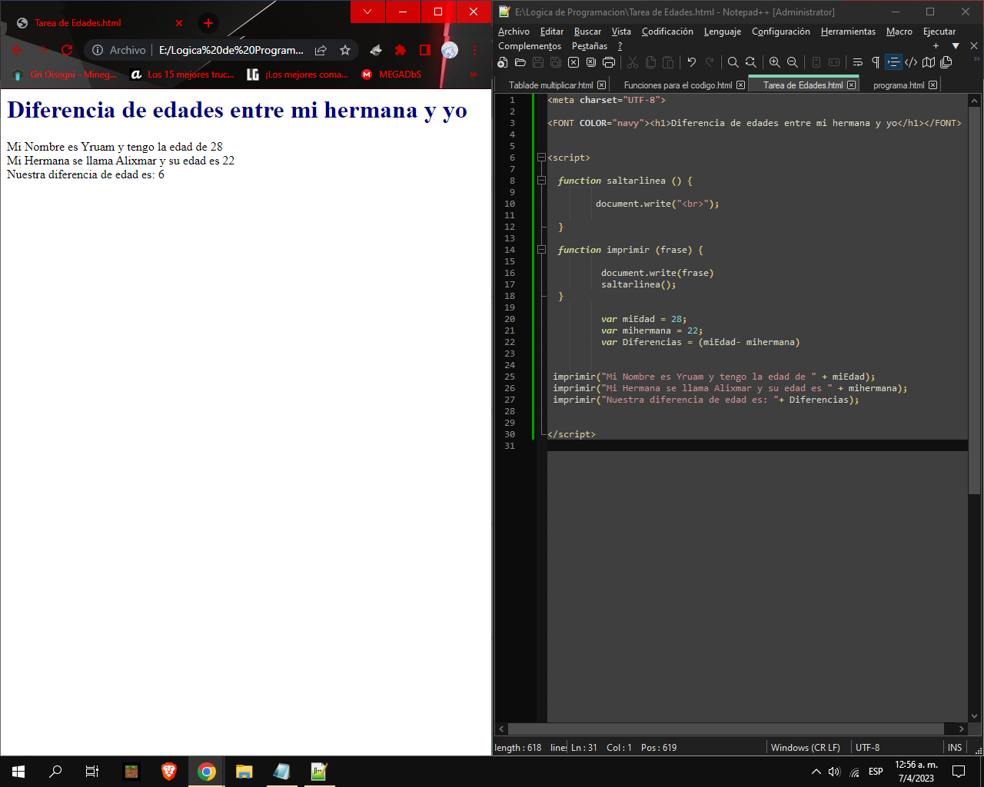Click the Open file folder icon
984x787 pixels.
(520, 62)
